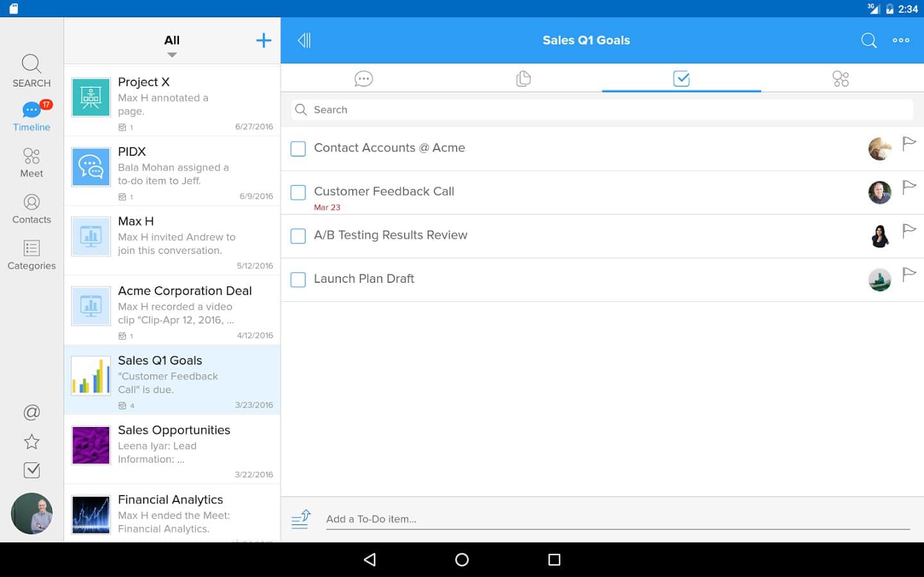Screen dimensions: 924x577
Task: Open the Meet section icon
Action: [31, 163]
